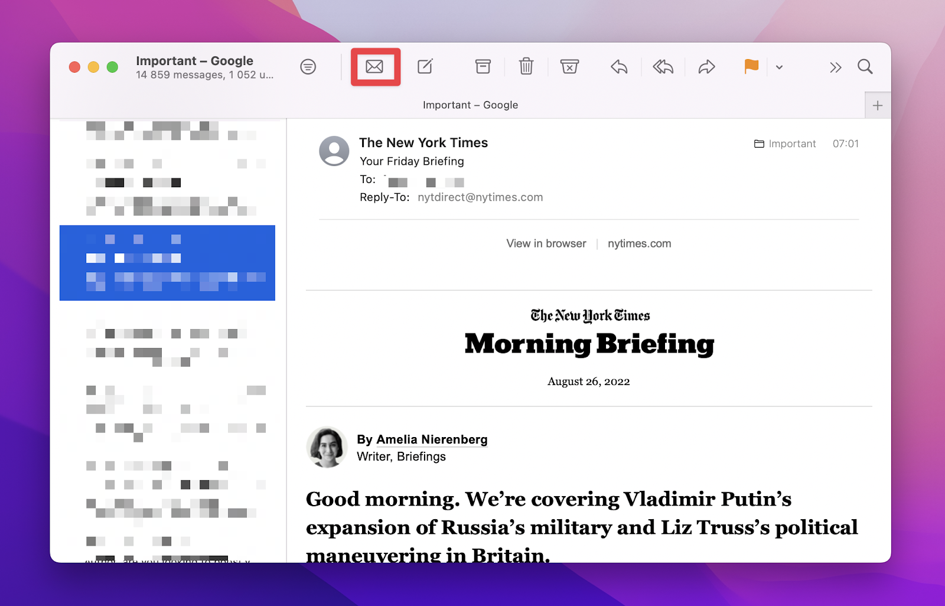Archive the selected message
This screenshot has height=606, width=945.
(x=483, y=66)
